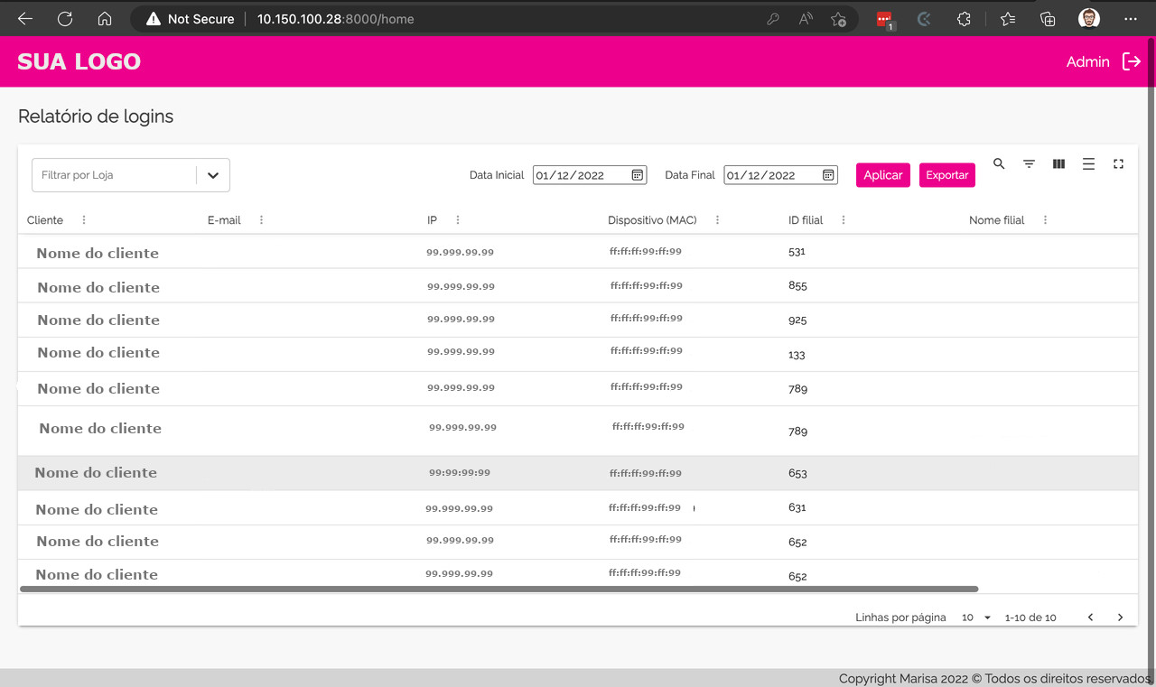The height and width of the screenshot is (687, 1156).
Task: Open the ID filial column menu
Action: tap(843, 219)
